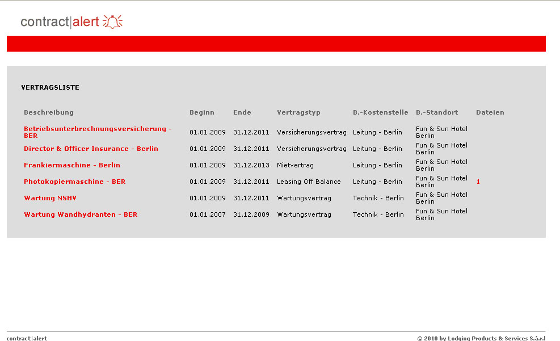Click the contract|alert footer text
The width and height of the screenshot is (560, 341).
pos(27,338)
